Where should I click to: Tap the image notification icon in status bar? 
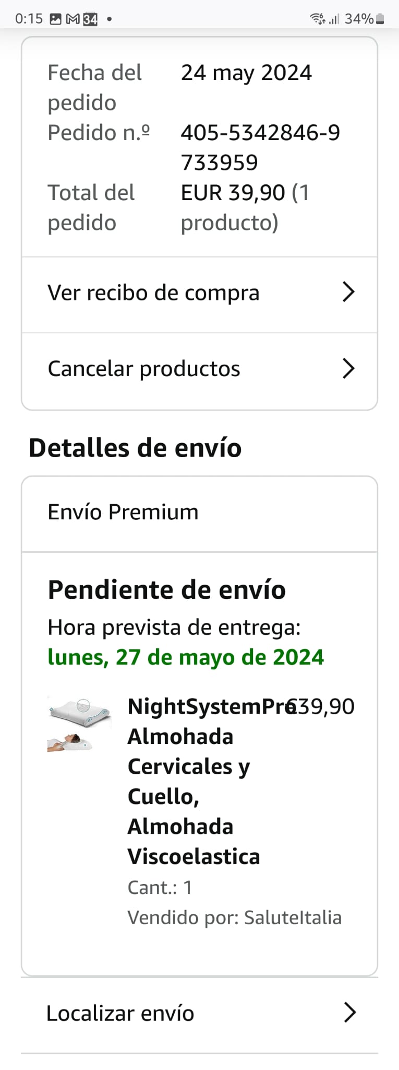[x=55, y=19]
